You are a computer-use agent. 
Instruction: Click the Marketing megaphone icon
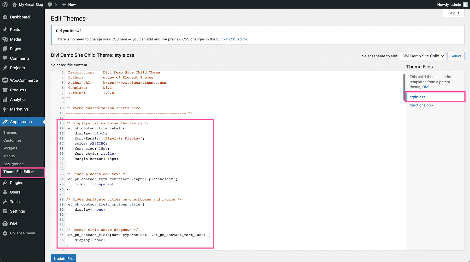(5, 109)
